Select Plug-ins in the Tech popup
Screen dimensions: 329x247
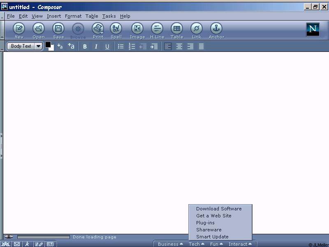(220, 223)
